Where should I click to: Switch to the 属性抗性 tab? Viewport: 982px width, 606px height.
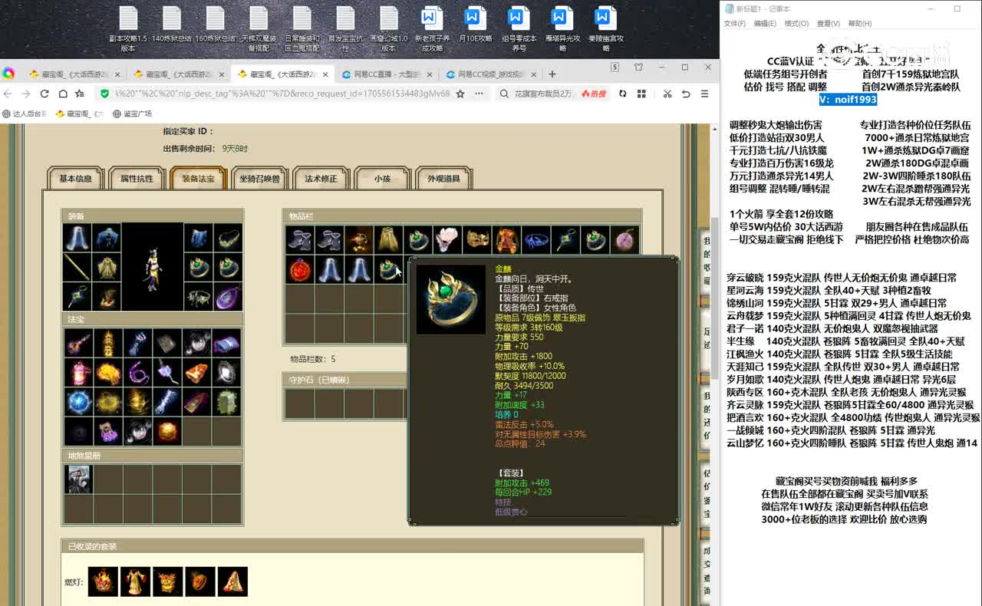tap(137, 178)
